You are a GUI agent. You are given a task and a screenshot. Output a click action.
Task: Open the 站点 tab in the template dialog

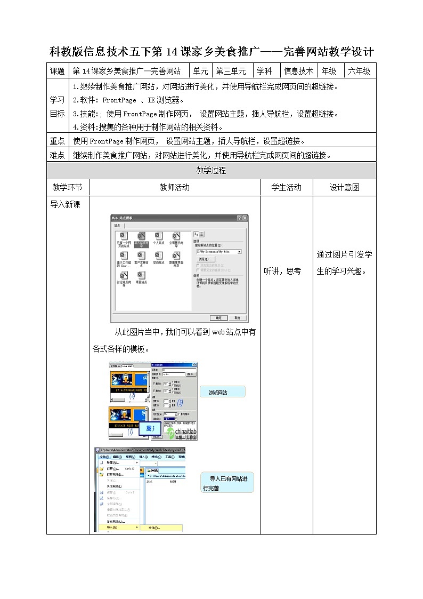pyautogui.click(x=117, y=226)
